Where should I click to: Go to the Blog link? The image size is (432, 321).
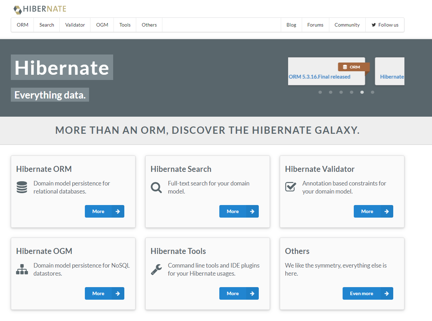click(x=291, y=25)
